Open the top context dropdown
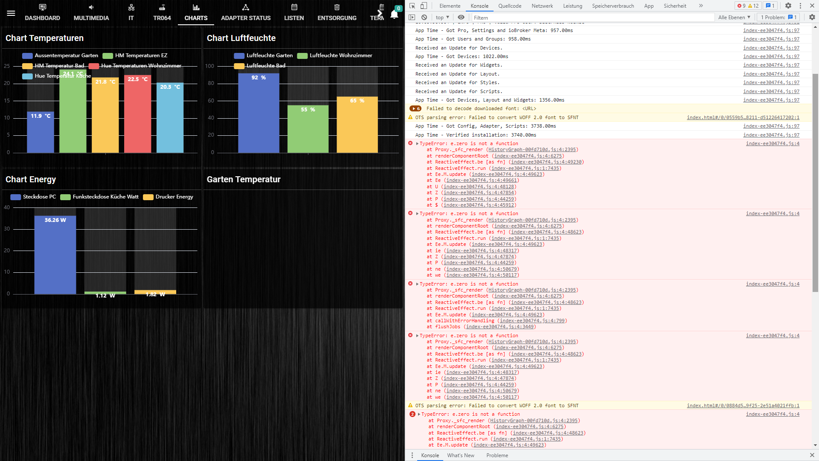 [x=442, y=18]
